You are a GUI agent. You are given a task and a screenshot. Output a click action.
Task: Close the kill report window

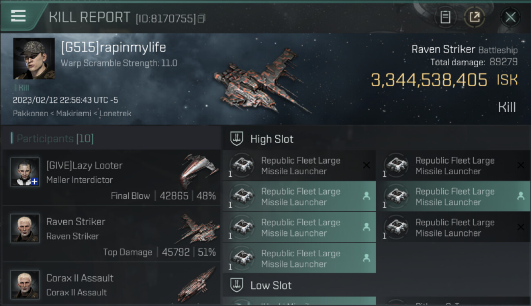510,17
